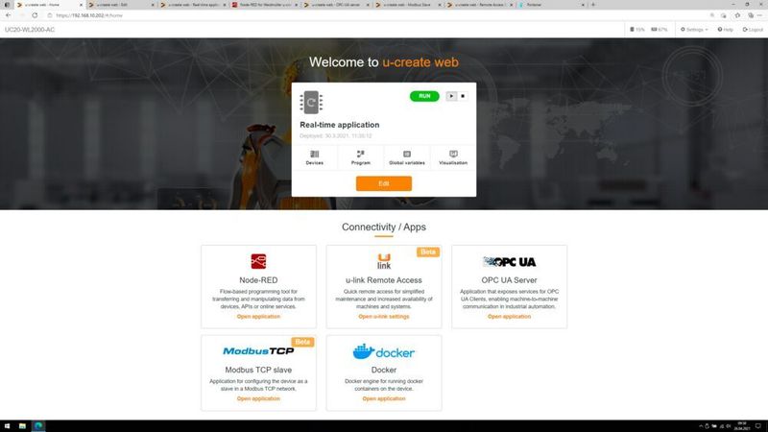Switch to the Remote Access browser tab
This screenshot has width=768, height=432.
pos(481,5)
